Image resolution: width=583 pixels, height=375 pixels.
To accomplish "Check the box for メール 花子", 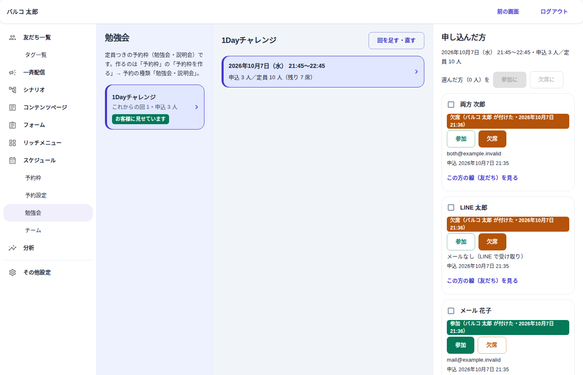I will [451, 311].
